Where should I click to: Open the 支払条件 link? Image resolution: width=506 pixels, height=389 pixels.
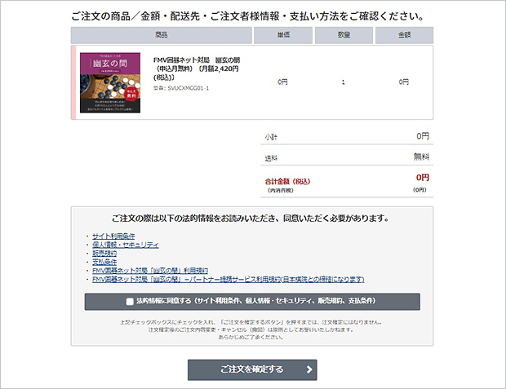coord(104,262)
